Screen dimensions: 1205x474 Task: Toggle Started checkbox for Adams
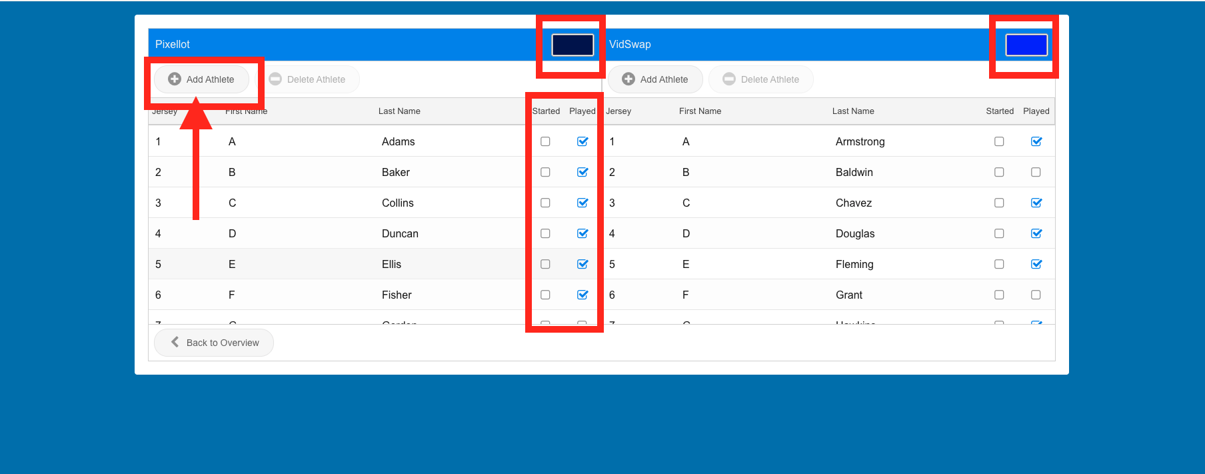pos(545,141)
